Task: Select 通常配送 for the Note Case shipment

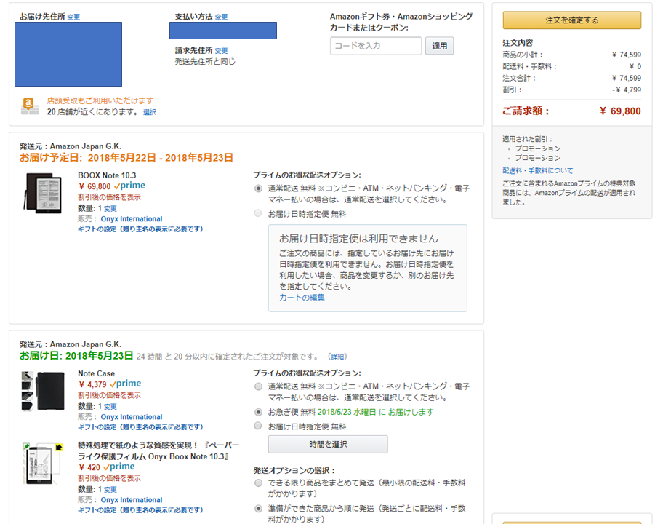Action: point(258,386)
